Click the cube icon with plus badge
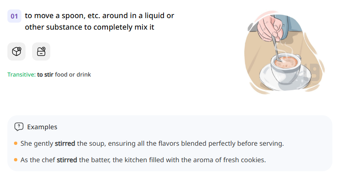This screenshot has width=339, height=177. [x=16, y=51]
